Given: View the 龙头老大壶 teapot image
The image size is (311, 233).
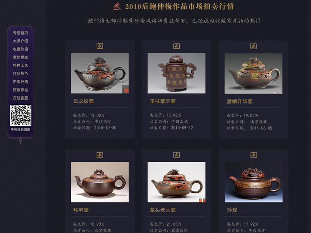Looking at the screenshot, I should 177,182.
